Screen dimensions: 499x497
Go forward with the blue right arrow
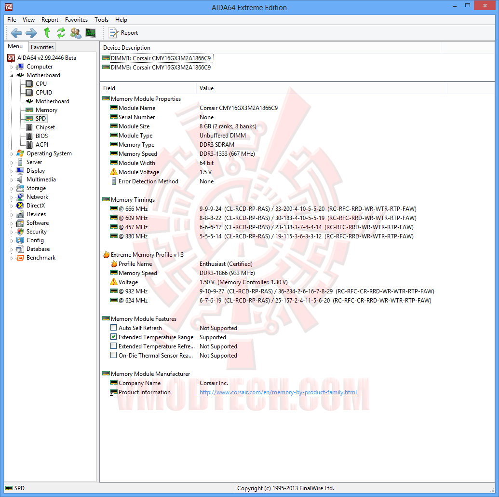pyautogui.click(x=31, y=33)
